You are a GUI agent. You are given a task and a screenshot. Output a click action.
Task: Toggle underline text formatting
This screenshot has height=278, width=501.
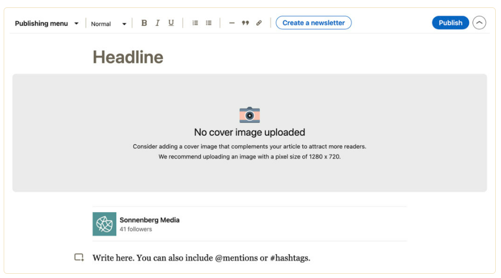tap(171, 23)
